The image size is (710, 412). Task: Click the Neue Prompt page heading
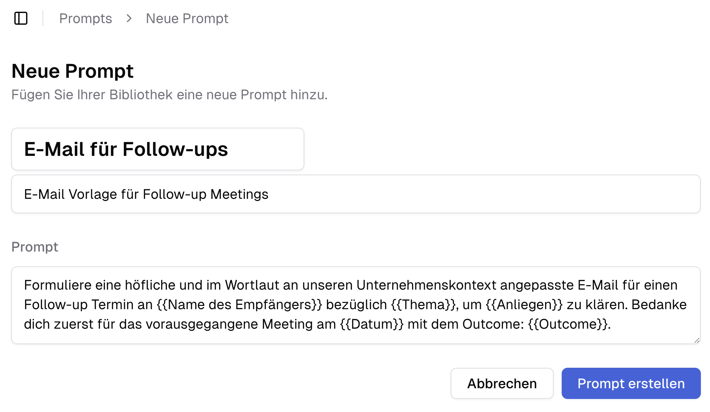coord(72,70)
